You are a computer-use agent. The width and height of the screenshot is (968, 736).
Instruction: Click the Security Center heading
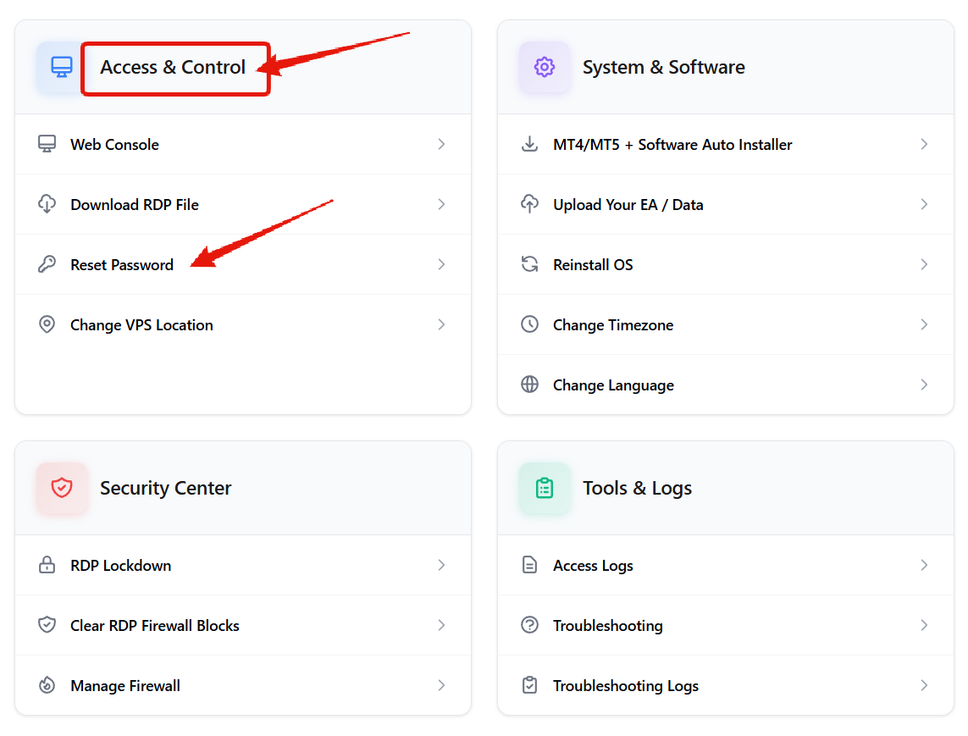(165, 488)
